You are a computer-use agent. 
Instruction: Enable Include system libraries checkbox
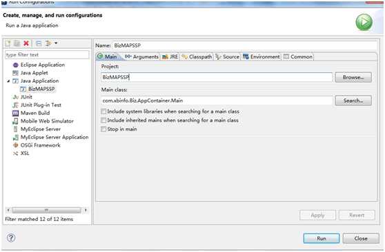[x=103, y=112]
